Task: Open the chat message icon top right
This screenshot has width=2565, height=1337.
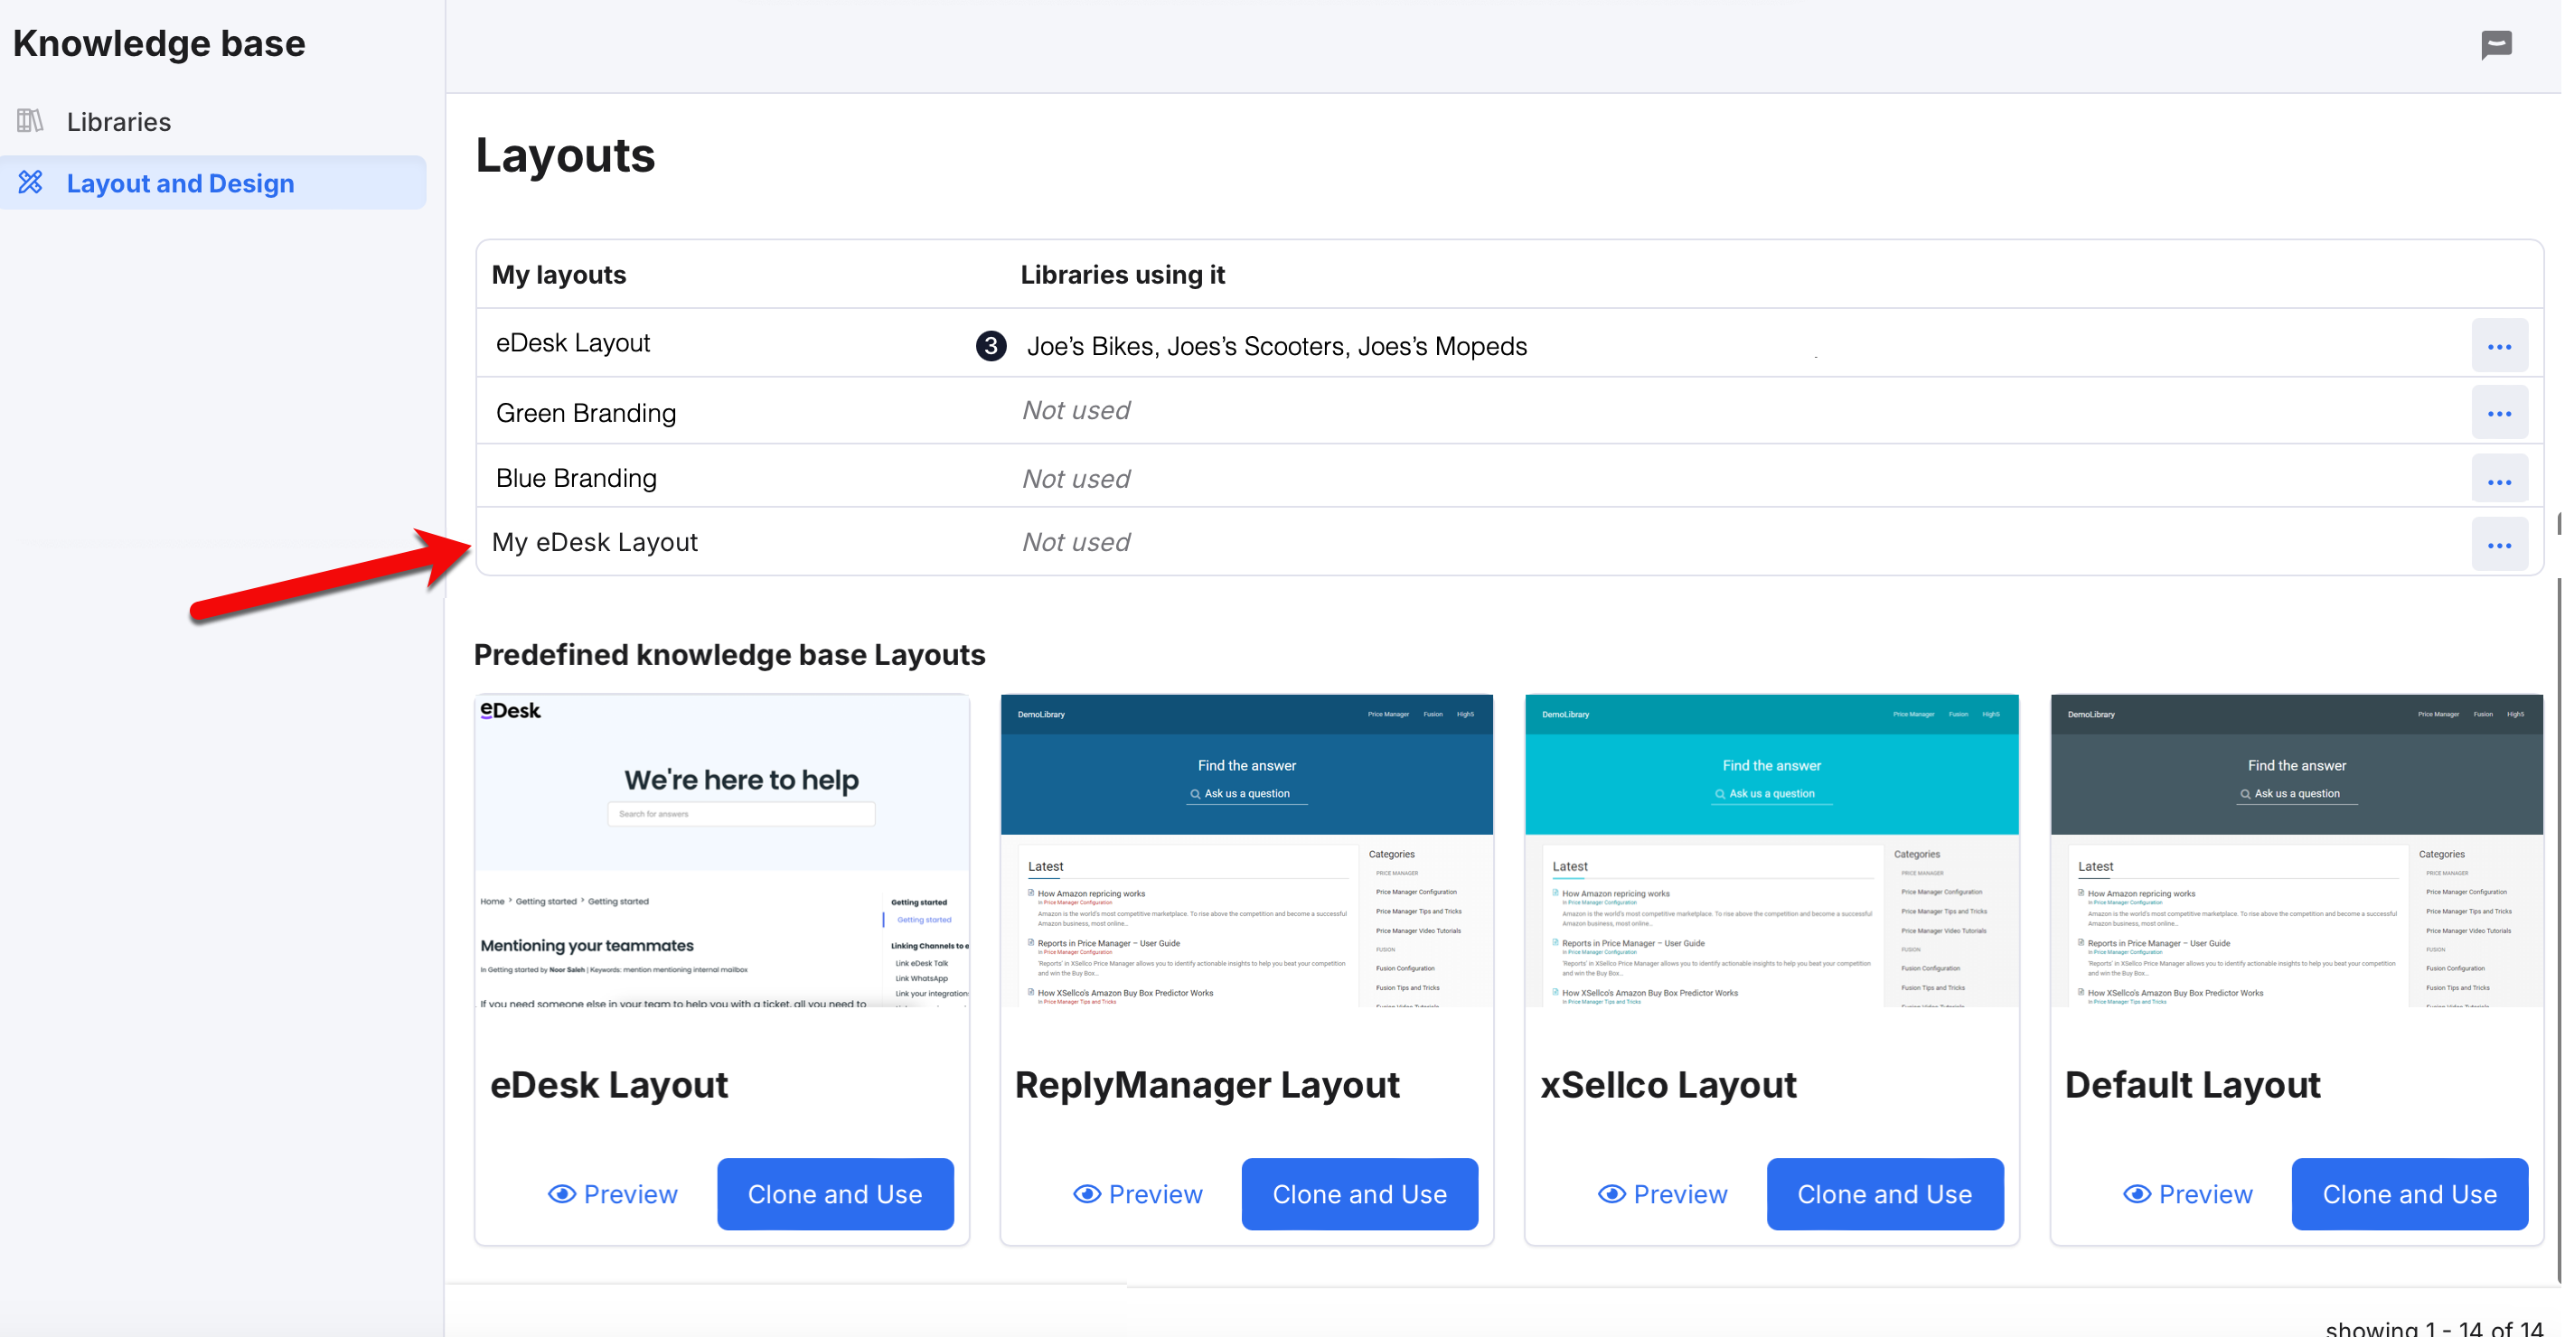Action: click(x=2495, y=43)
